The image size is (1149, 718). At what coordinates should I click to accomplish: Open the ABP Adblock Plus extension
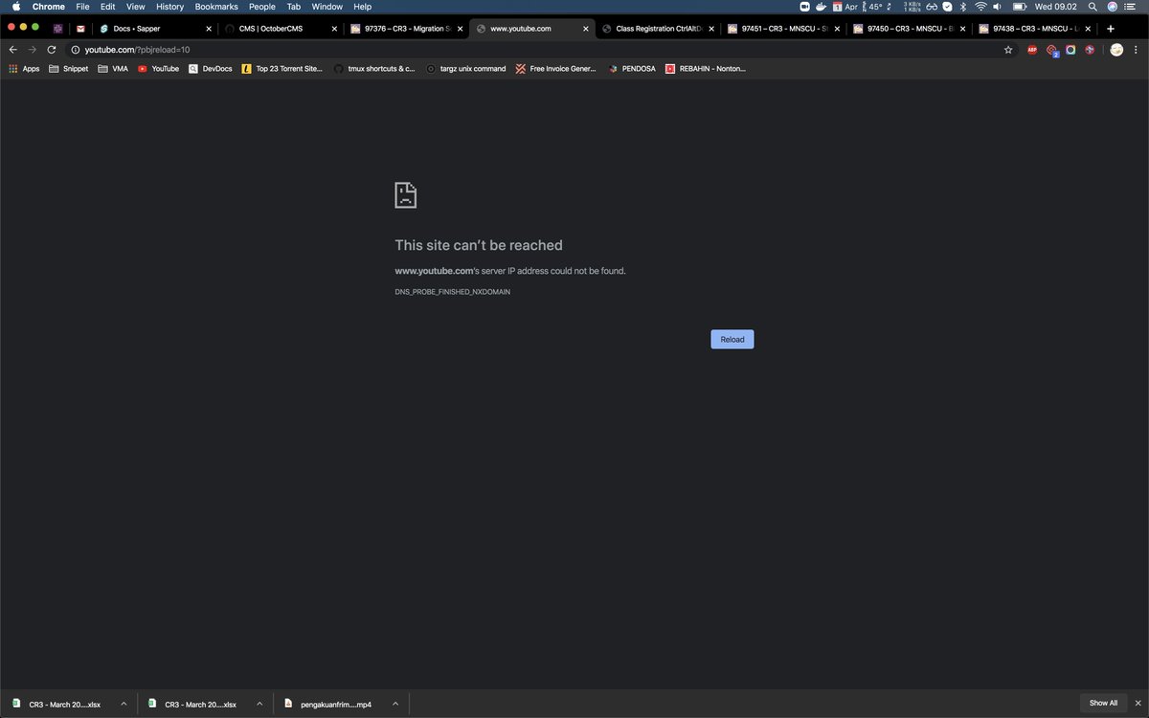click(1032, 49)
